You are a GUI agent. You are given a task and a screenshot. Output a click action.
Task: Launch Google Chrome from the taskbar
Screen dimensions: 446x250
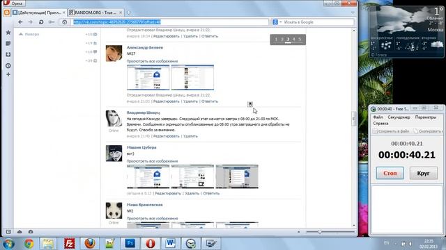tap(29, 244)
